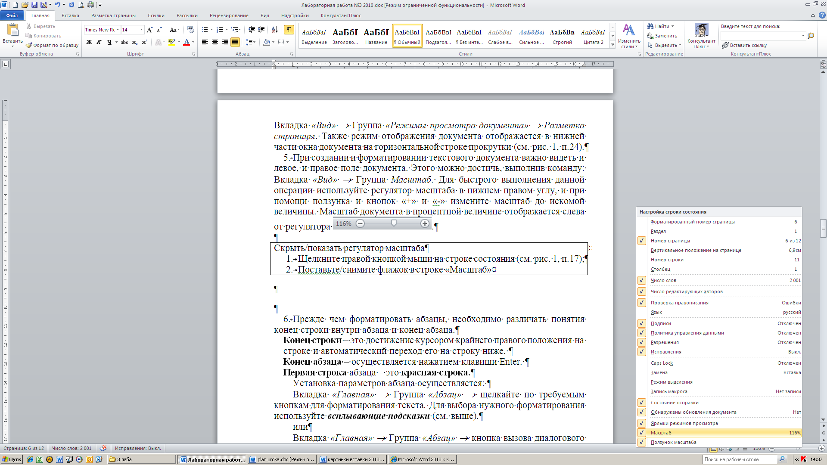Open Word Help with the question mark icon
Viewport: 827px width, 465px height.
(822, 15)
